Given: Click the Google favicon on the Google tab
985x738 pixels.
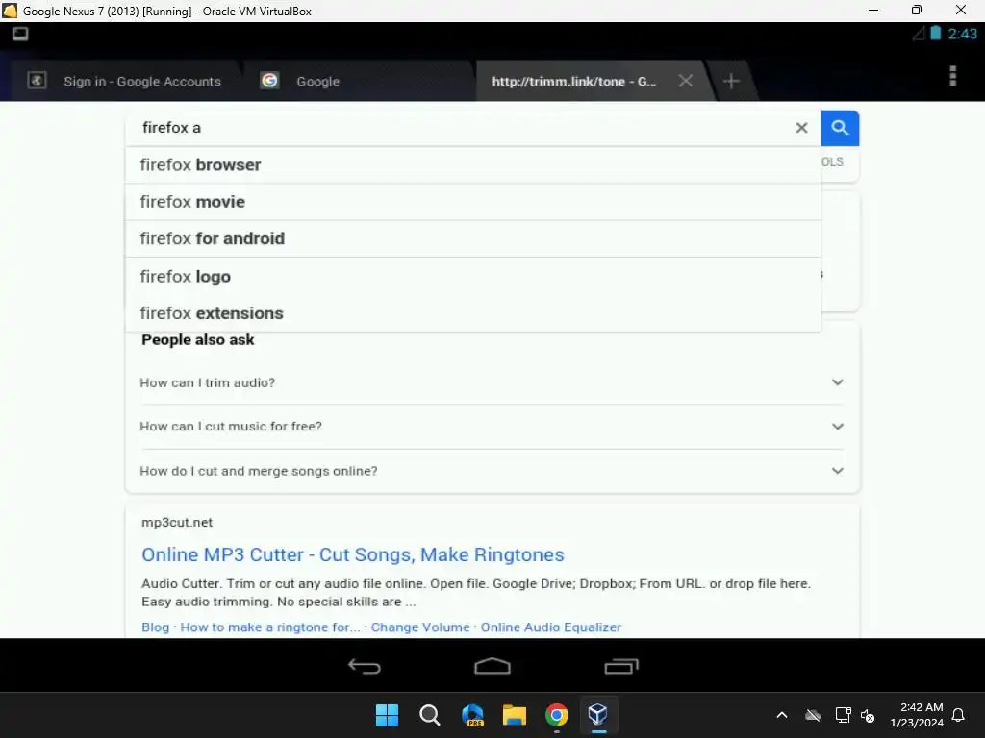Looking at the screenshot, I should pos(269,81).
